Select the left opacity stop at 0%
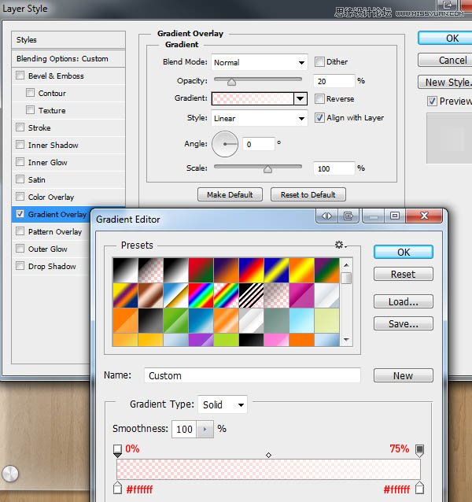 tap(117, 450)
